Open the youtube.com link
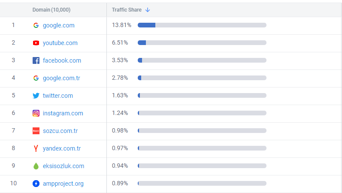The image size is (342, 193). coord(60,43)
